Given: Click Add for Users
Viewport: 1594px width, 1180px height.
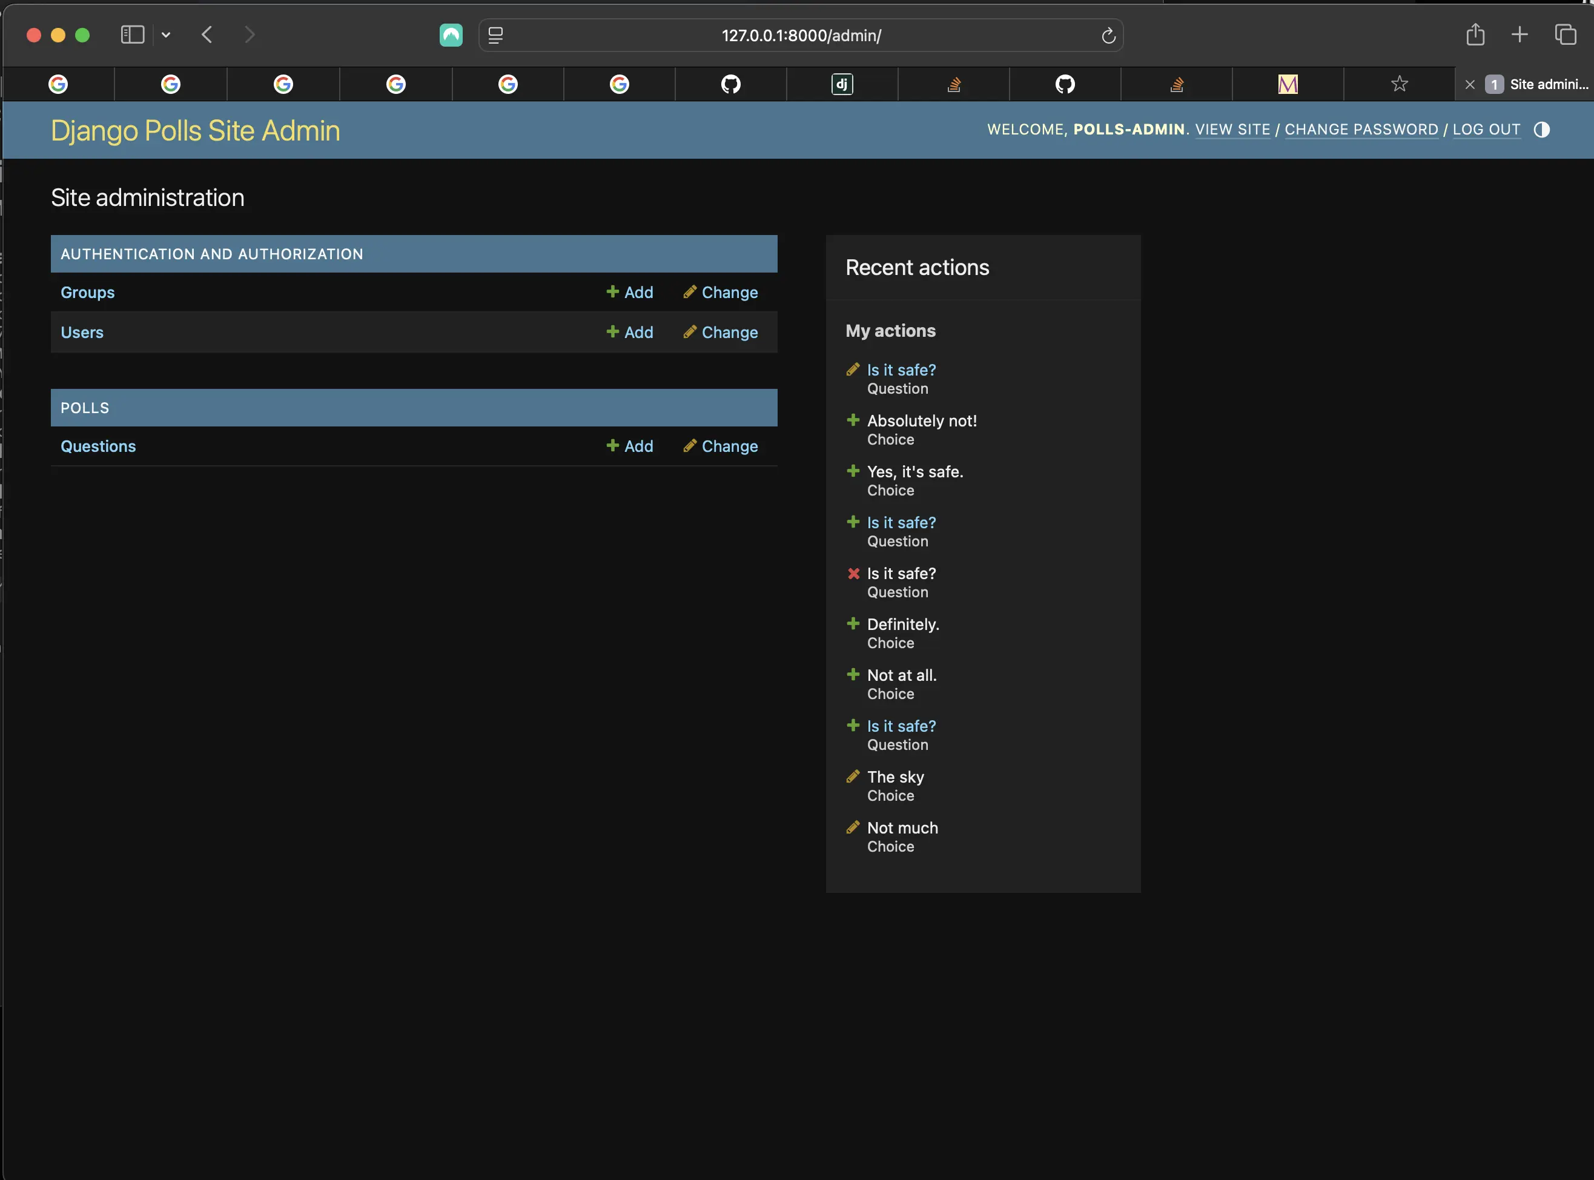Looking at the screenshot, I should point(630,332).
